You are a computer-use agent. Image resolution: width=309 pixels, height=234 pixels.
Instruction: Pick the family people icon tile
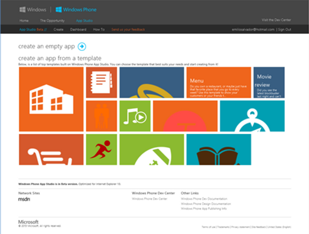[x=101, y=116]
